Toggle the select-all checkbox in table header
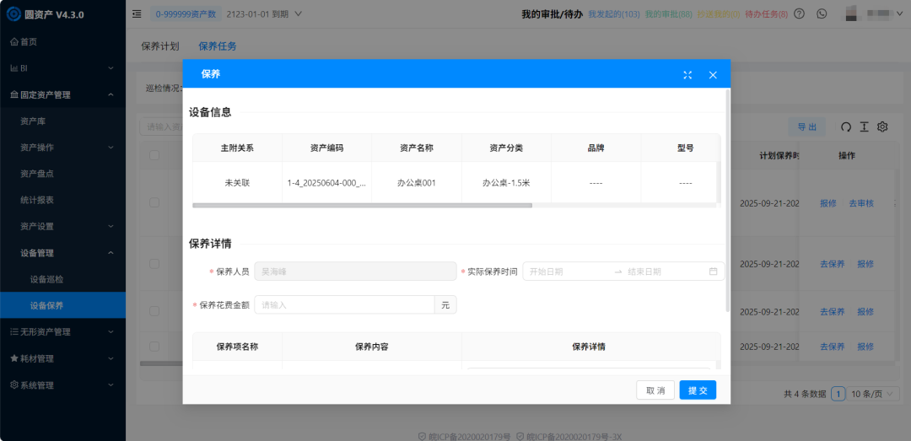911x441 pixels. coord(154,155)
